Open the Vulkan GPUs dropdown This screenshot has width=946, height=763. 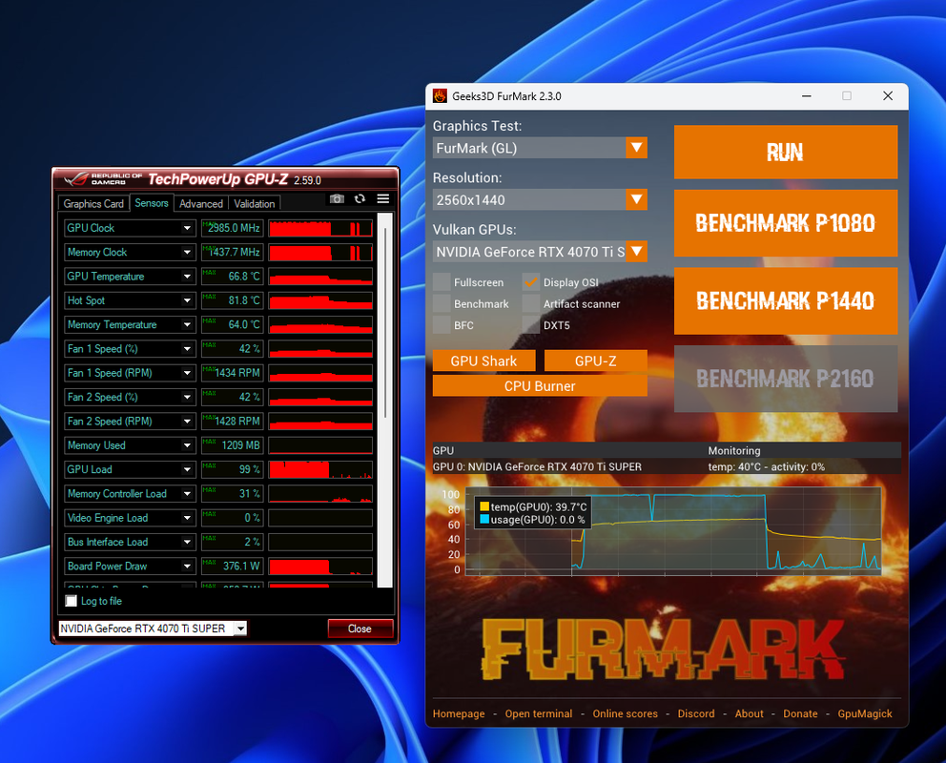click(x=636, y=252)
